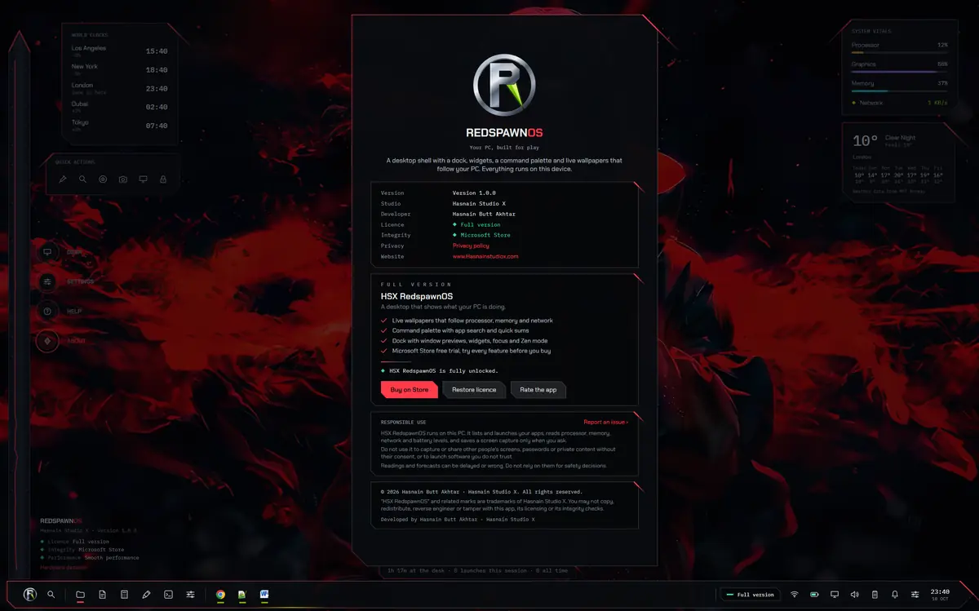
Task: Click 'Hasnain Studio X' studio value
Action: pos(479,203)
